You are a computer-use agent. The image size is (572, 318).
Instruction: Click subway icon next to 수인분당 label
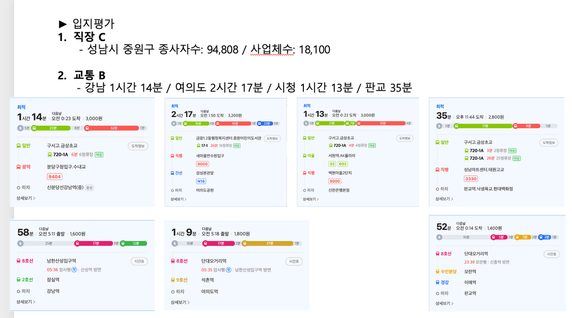pos(438,271)
